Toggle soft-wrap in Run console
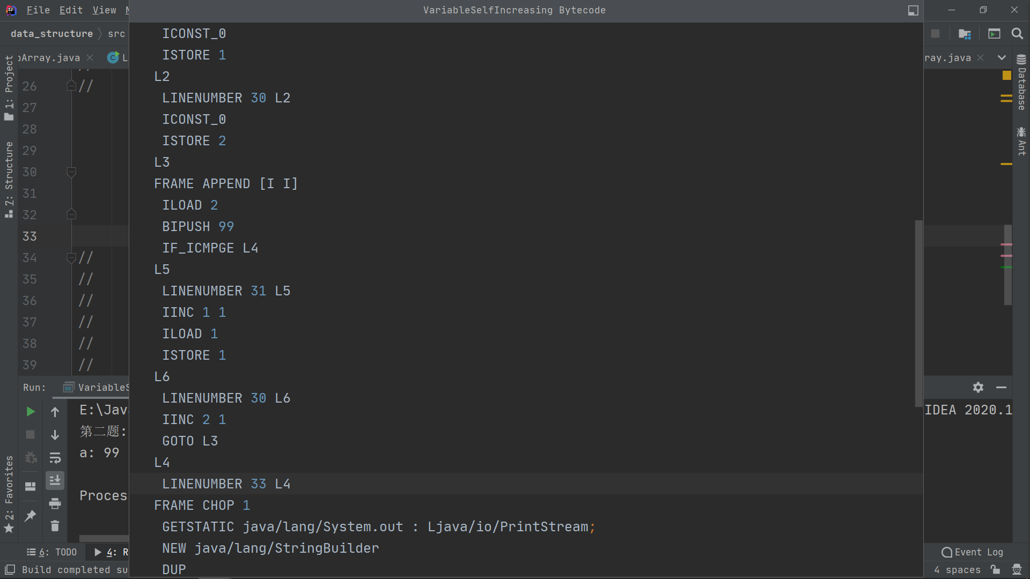Image resolution: width=1030 pixels, height=579 pixels. pos(55,458)
